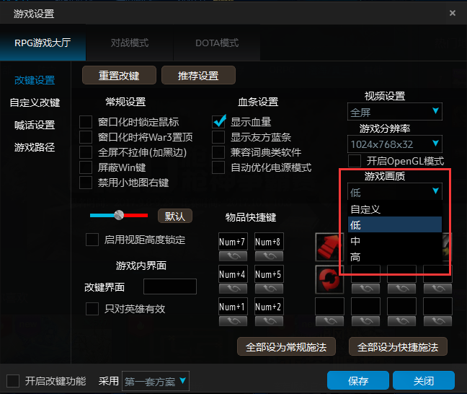Viewport: 467px width, 394px height.
Task: Reset the Num+5 item hotkey
Action: [269, 289]
